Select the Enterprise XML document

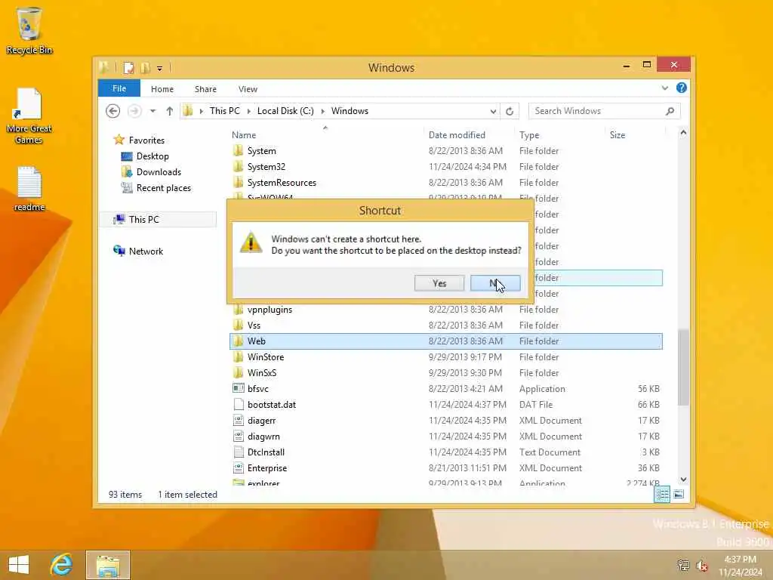coord(266,467)
